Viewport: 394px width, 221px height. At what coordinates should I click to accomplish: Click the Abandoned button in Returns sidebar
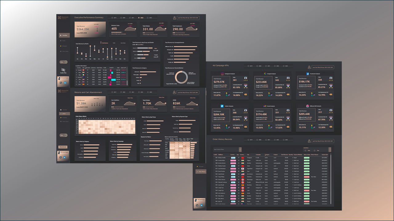point(63,147)
